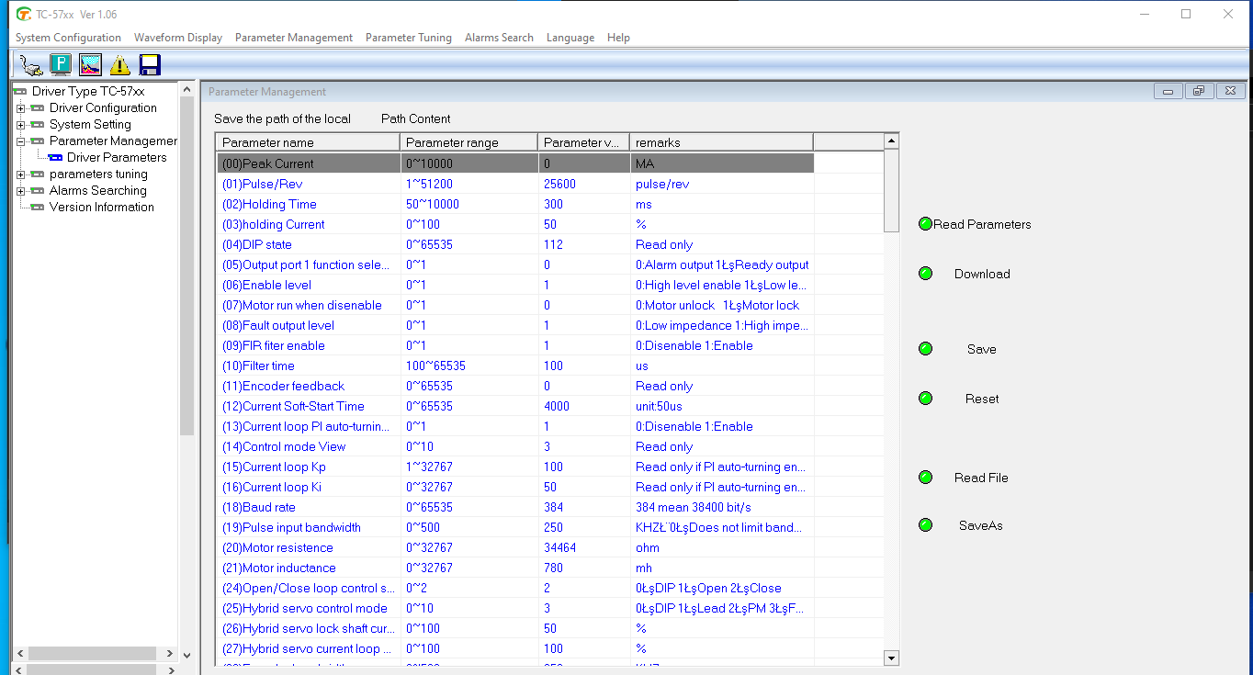This screenshot has width=1253, height=675.
Task: Select the (25)Hybrid servo control mode row
Action: tap(515, 608)
